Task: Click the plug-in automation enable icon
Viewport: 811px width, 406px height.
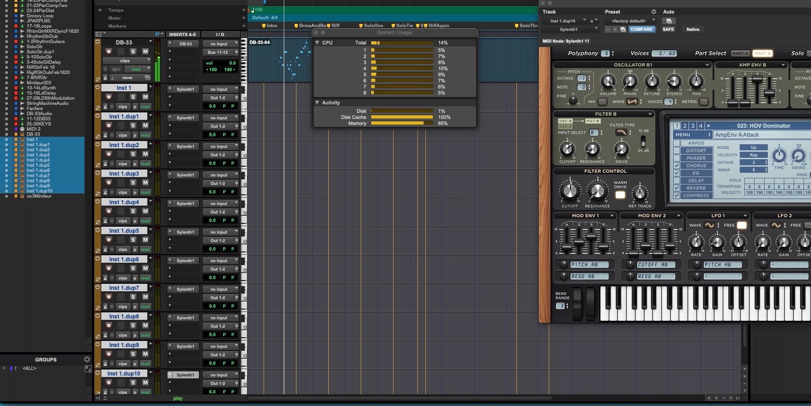Action: (x=668, y=21)
